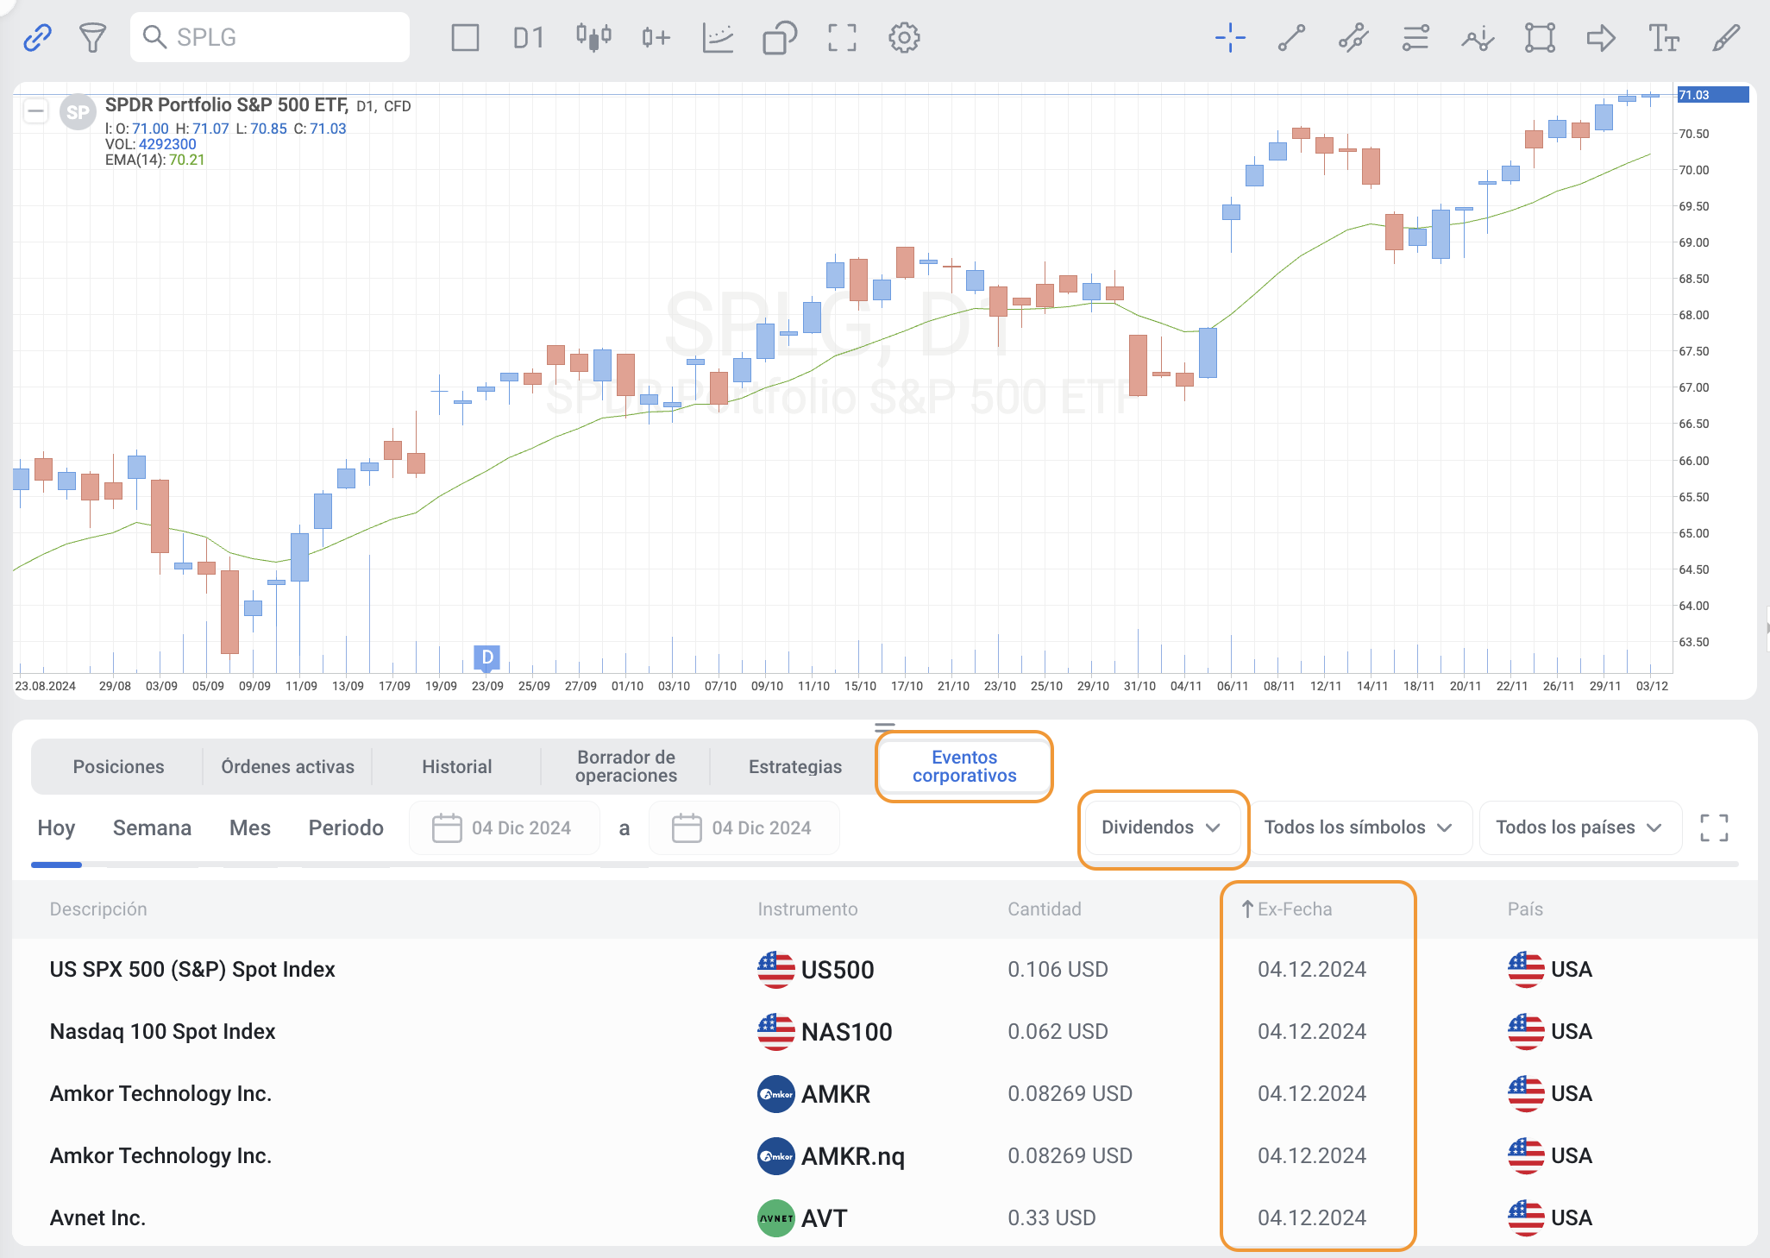
Task: Open the Historial tab
Action: coord(456,766)
